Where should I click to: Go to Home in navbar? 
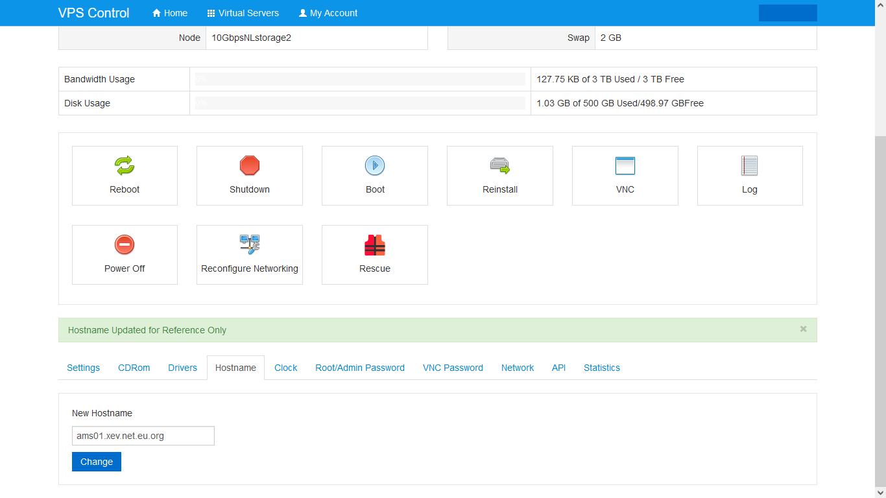170,13
